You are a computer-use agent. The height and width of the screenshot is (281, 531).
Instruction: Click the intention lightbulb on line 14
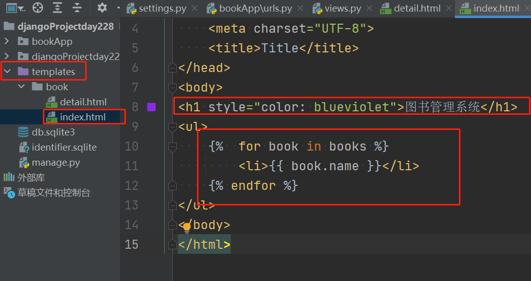pos(186,228)
